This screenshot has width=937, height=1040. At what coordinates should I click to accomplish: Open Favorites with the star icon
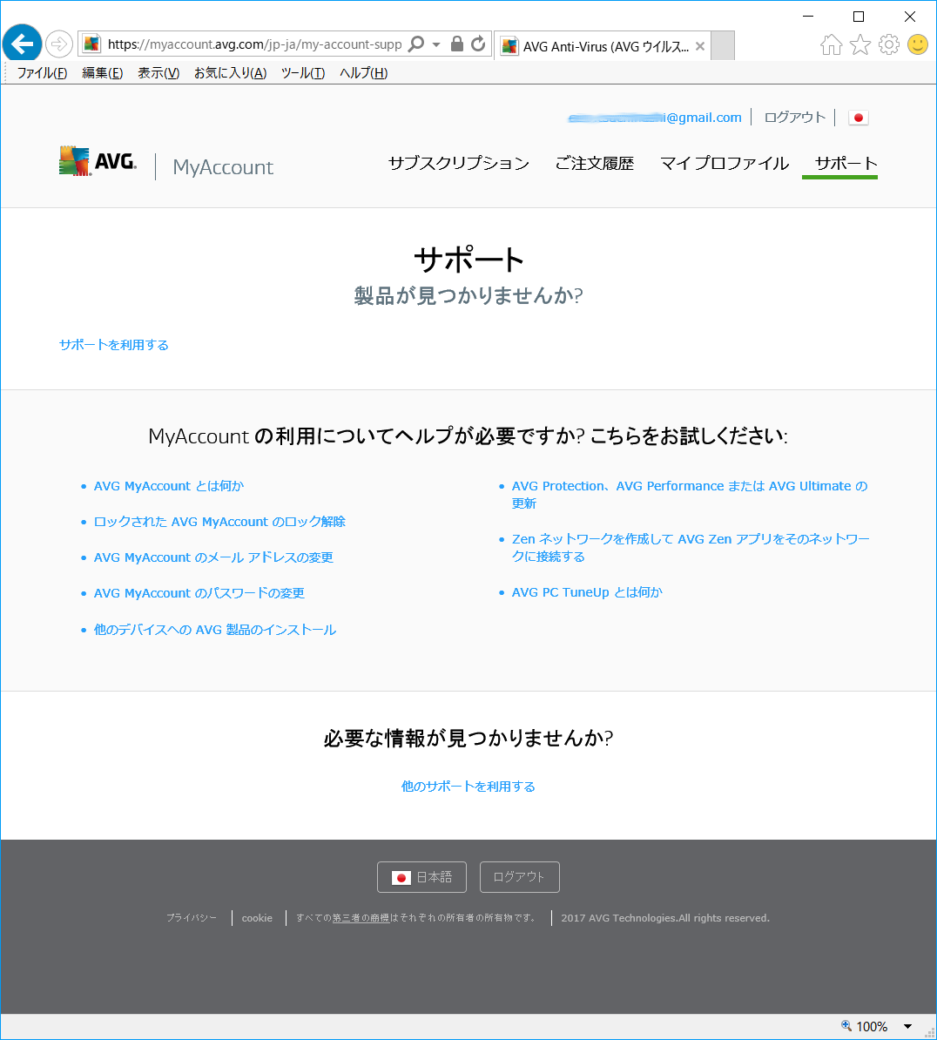point(860,44)
